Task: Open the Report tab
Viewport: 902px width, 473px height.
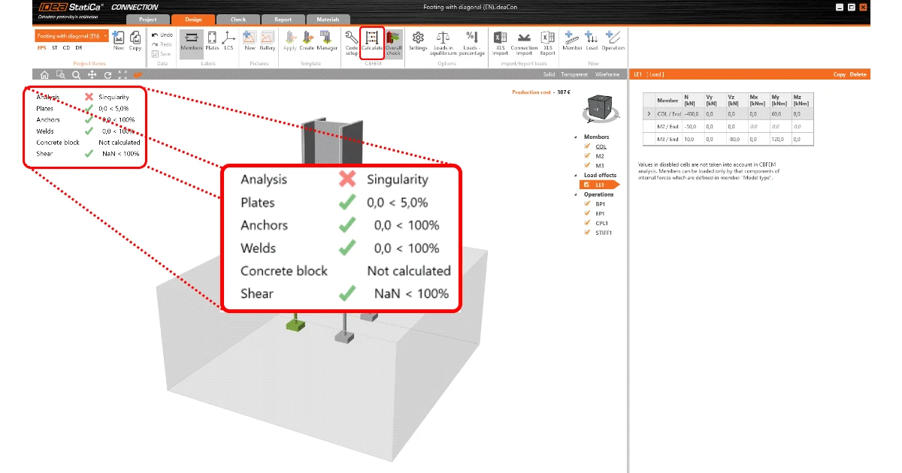Action: point(283,20)
